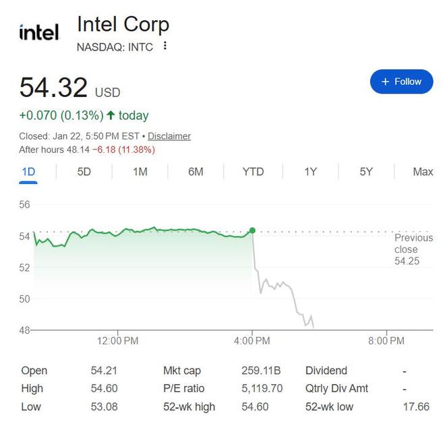Switch to the 5D chart tab
The height and width of the screenshot is (432, 445).
84,172
